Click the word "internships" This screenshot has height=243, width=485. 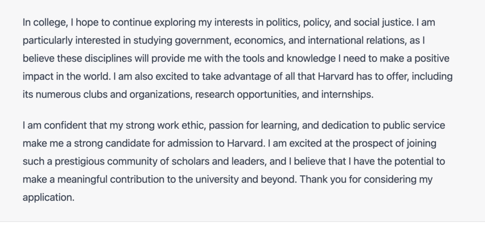347,94
